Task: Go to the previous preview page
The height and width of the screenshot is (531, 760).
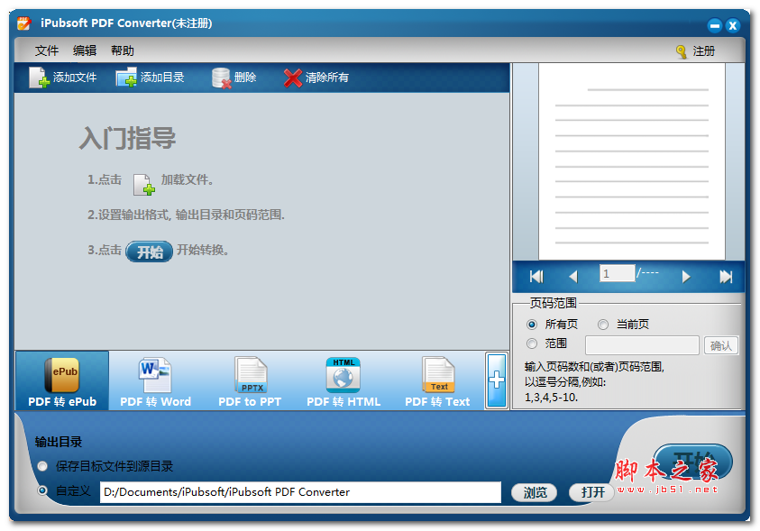Action: (574, 277)
